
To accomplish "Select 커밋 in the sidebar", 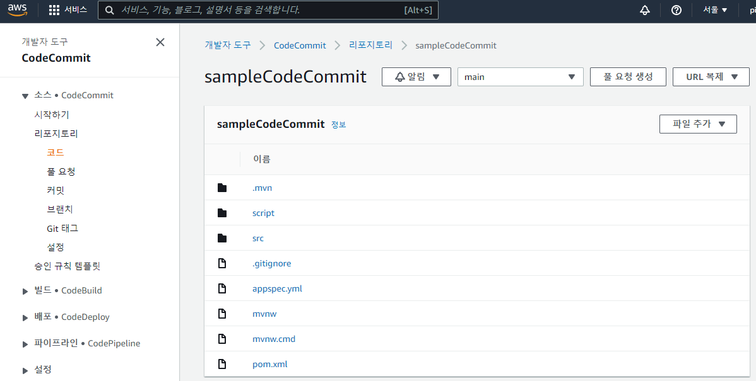I will tap(56, 190).
